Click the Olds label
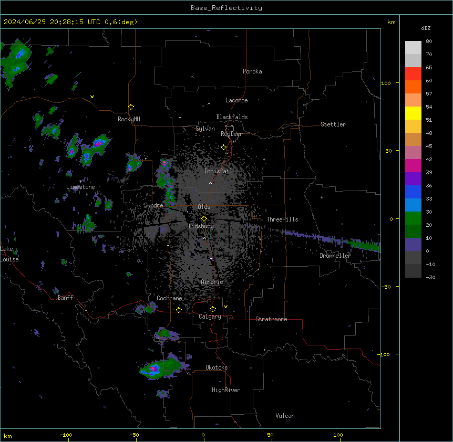The image size is (453, 442). [x=204, y=207]
